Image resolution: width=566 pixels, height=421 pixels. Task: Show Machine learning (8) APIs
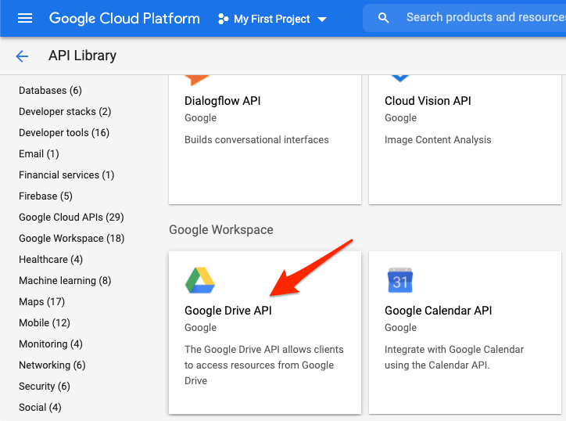click(65, 281)
